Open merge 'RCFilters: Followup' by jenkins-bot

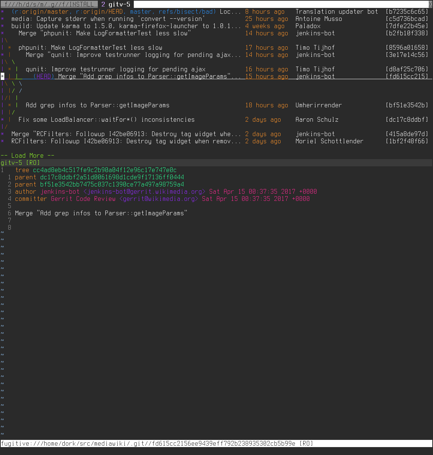point(126,134)
